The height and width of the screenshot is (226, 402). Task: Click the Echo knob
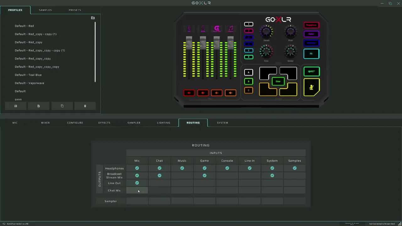[266, 51]
